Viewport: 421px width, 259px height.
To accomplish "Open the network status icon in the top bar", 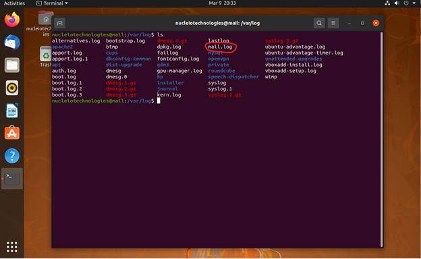I will 387,3.
